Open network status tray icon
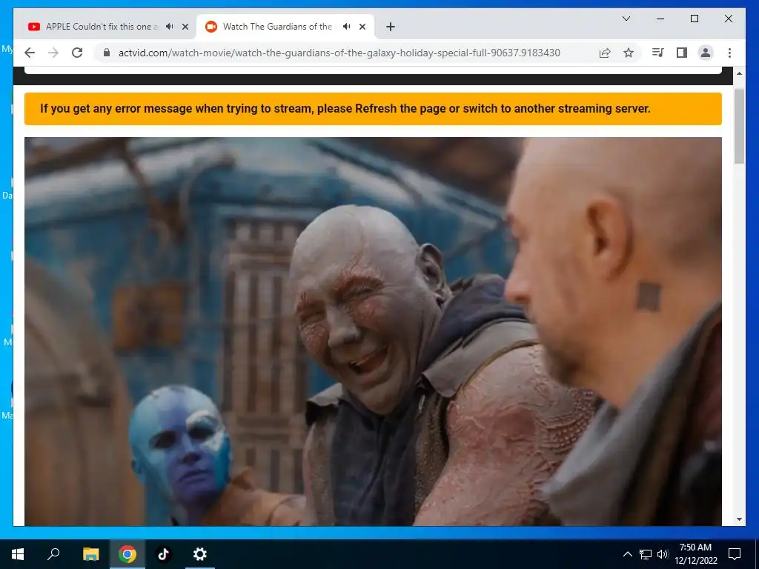759x569 pixels. pos(646,554)
